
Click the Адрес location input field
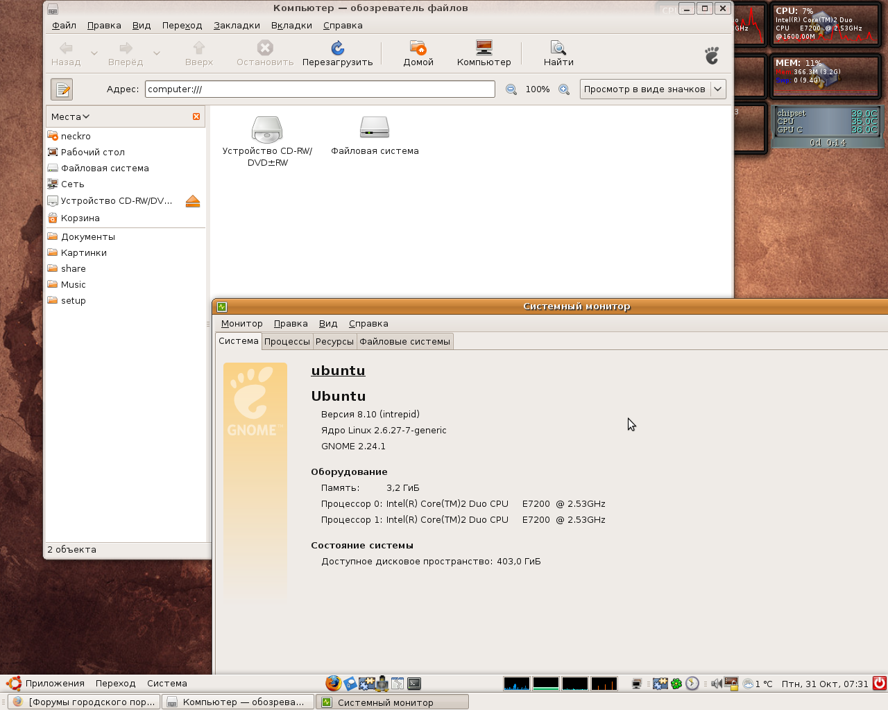click(x=320, y=89)
